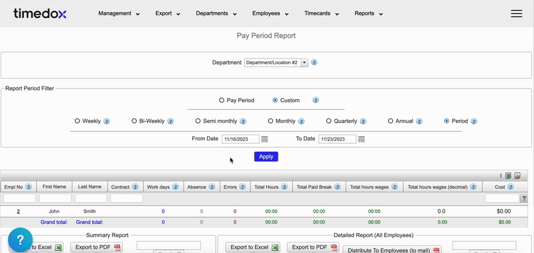
Task: Select the Weekly radio option
Action: (x=77, y=121)
